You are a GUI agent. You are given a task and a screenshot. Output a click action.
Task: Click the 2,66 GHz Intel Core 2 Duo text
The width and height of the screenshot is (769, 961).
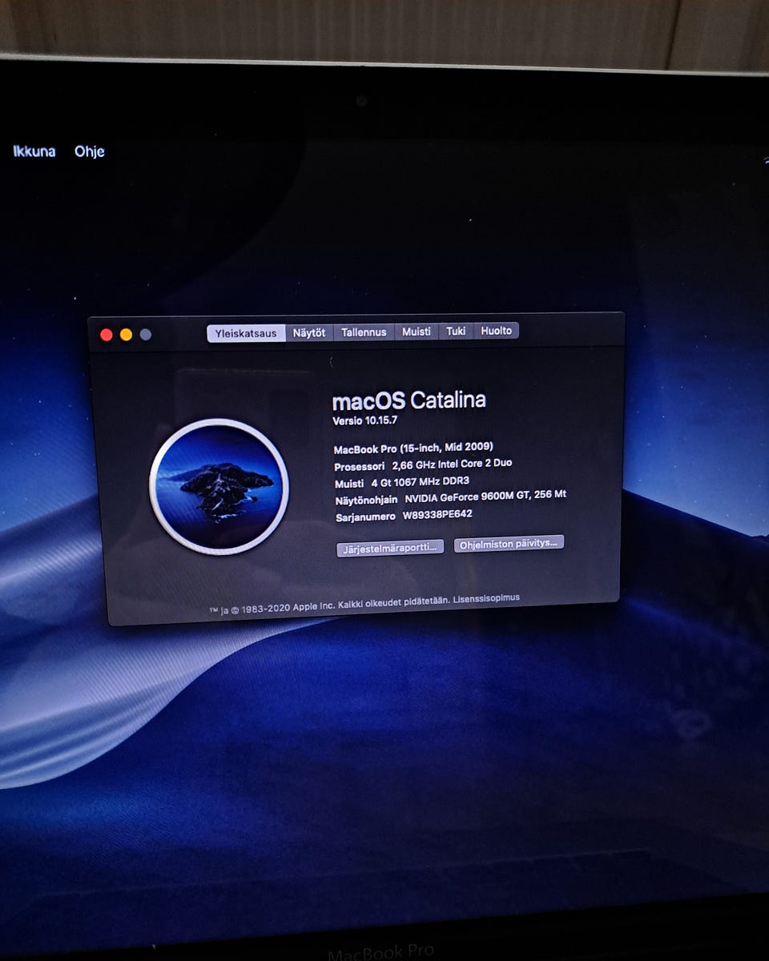(452, 464)
